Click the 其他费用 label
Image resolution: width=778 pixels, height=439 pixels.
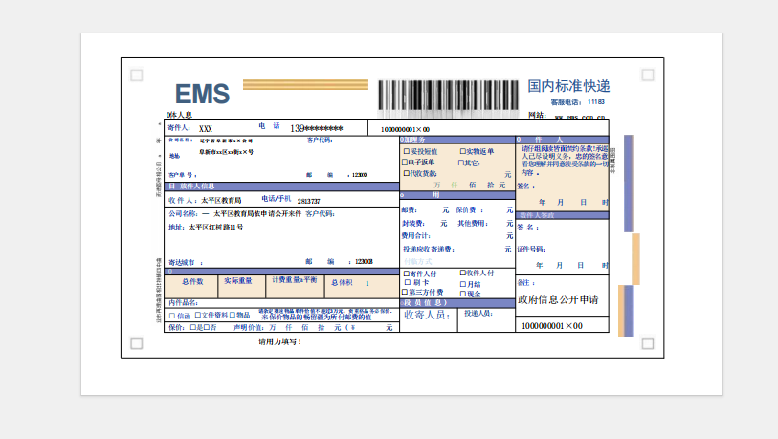click(x=473, y=224)
